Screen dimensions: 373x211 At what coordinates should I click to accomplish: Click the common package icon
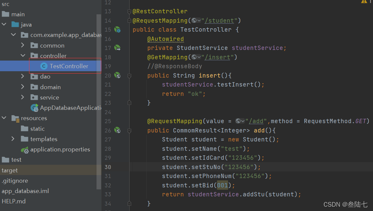pyautogui.click(x=34, y=45)
